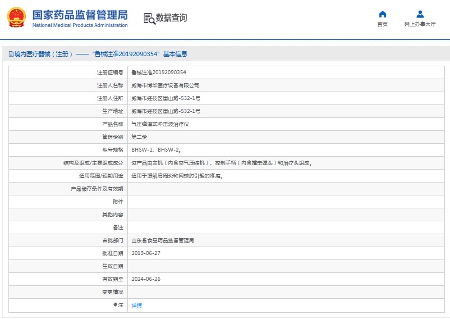The height and width of the screenshot is (319, 450).
Task: Select the 注册人住所 address value
Action: point(166,98)
